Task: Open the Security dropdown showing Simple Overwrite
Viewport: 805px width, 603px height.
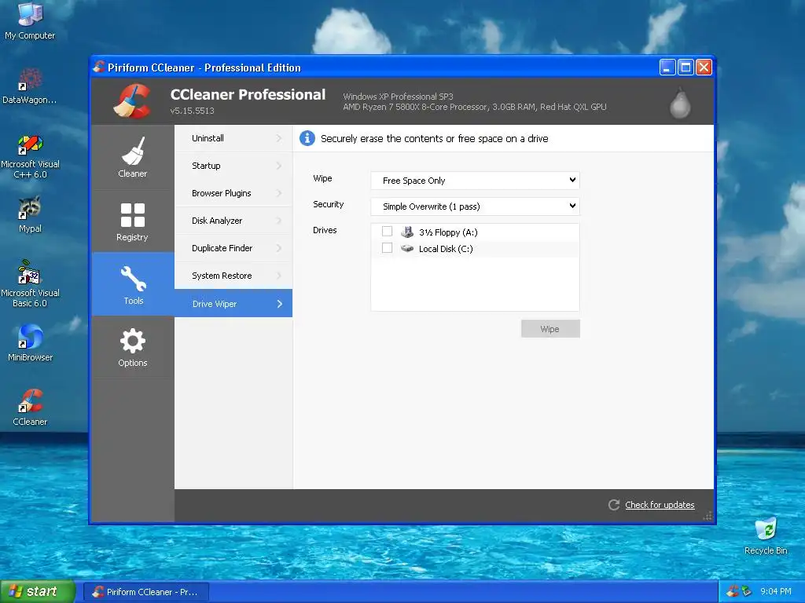Action: [475, 206]
